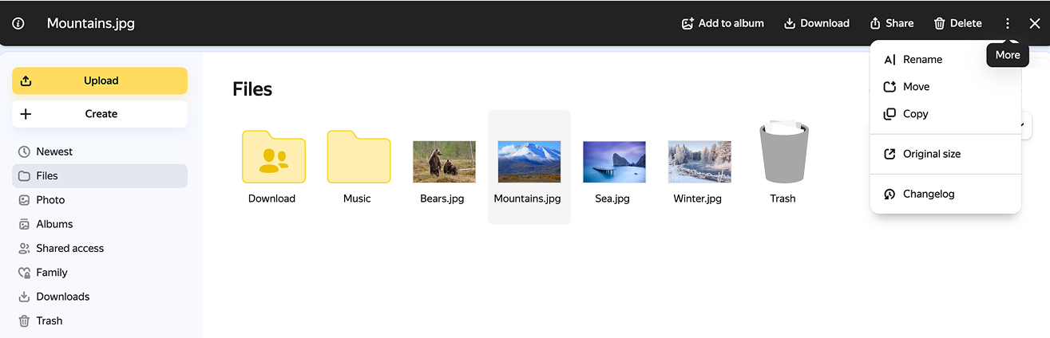
Task: View Changelog from the More menu
Action: click(928, 194)
